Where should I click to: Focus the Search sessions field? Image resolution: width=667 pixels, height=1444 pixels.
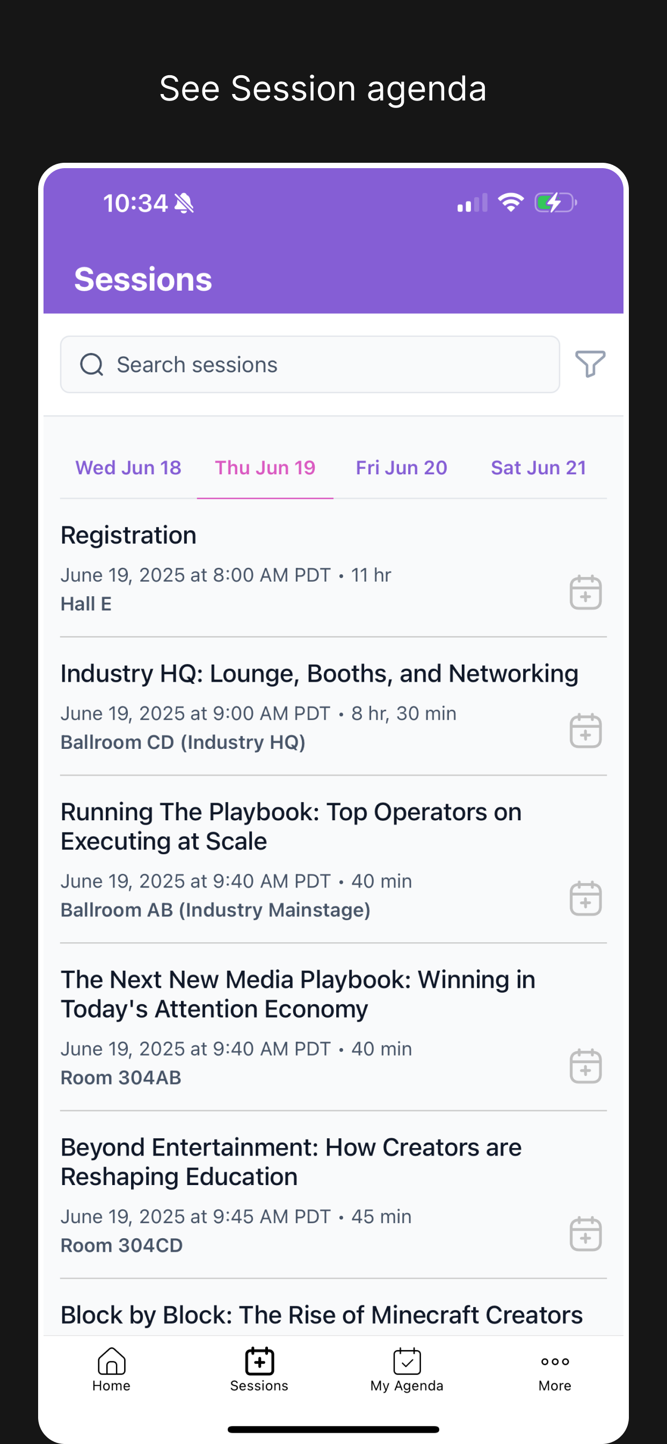coord(310,364)
